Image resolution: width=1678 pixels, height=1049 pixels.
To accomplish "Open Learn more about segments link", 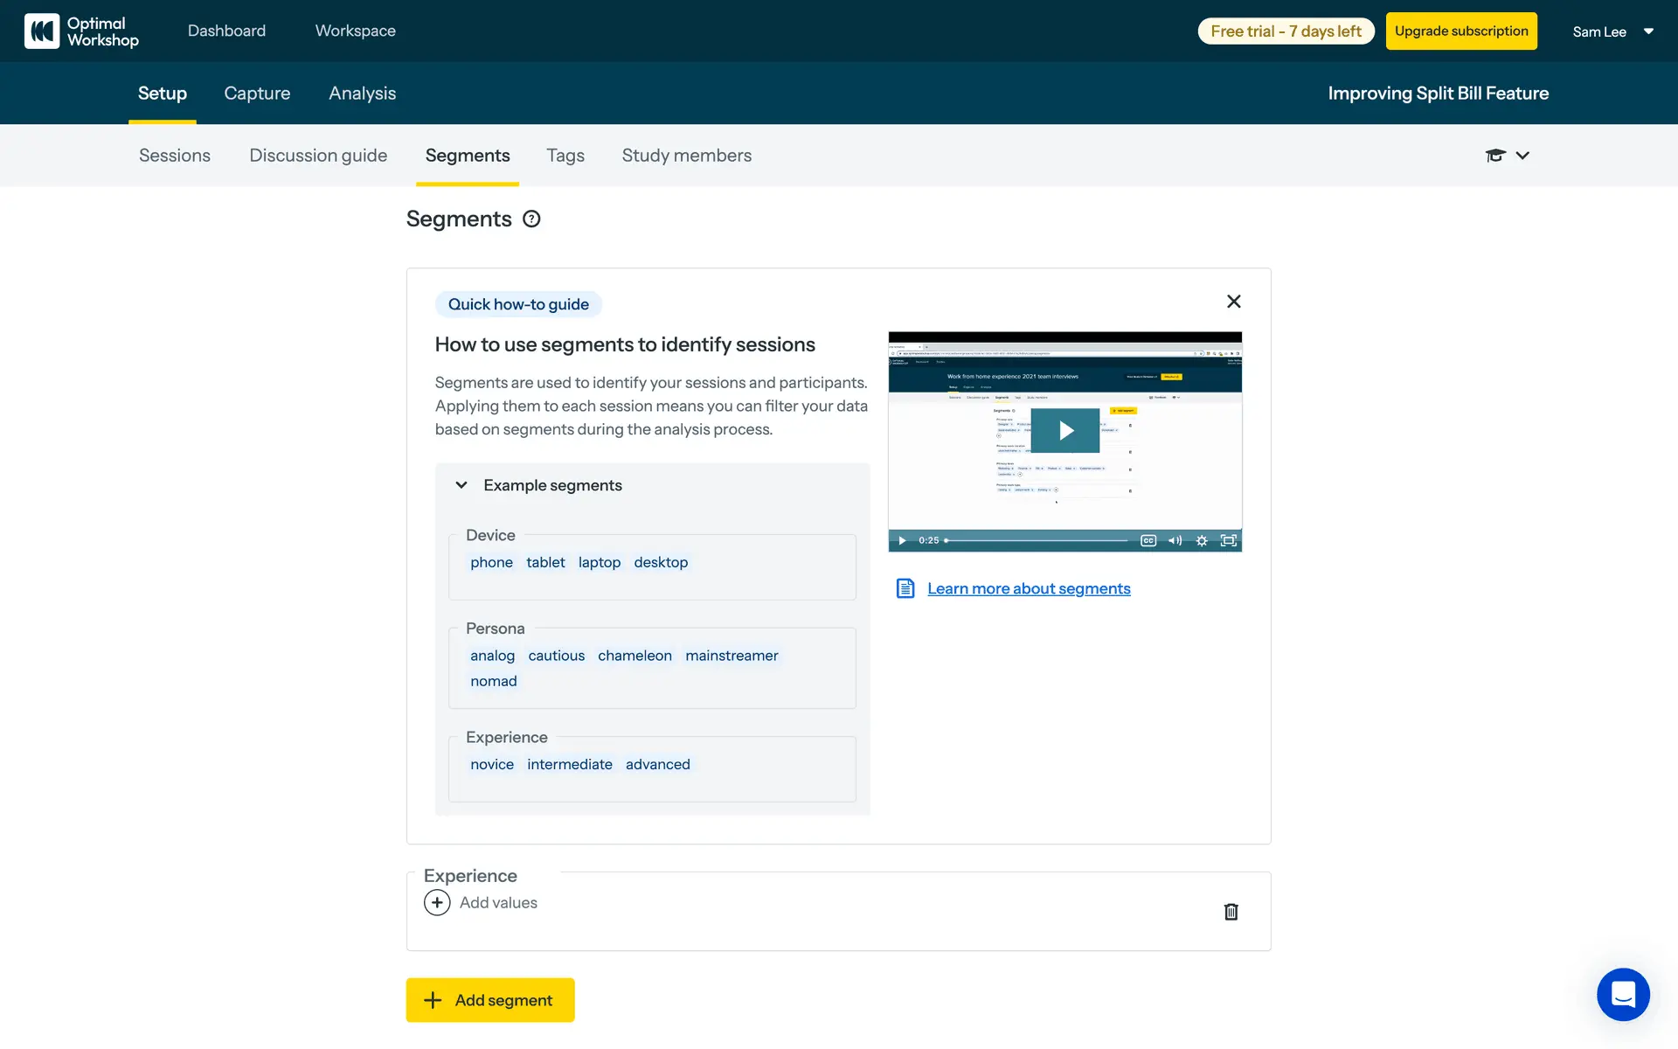I will (x=1029, y=589).
